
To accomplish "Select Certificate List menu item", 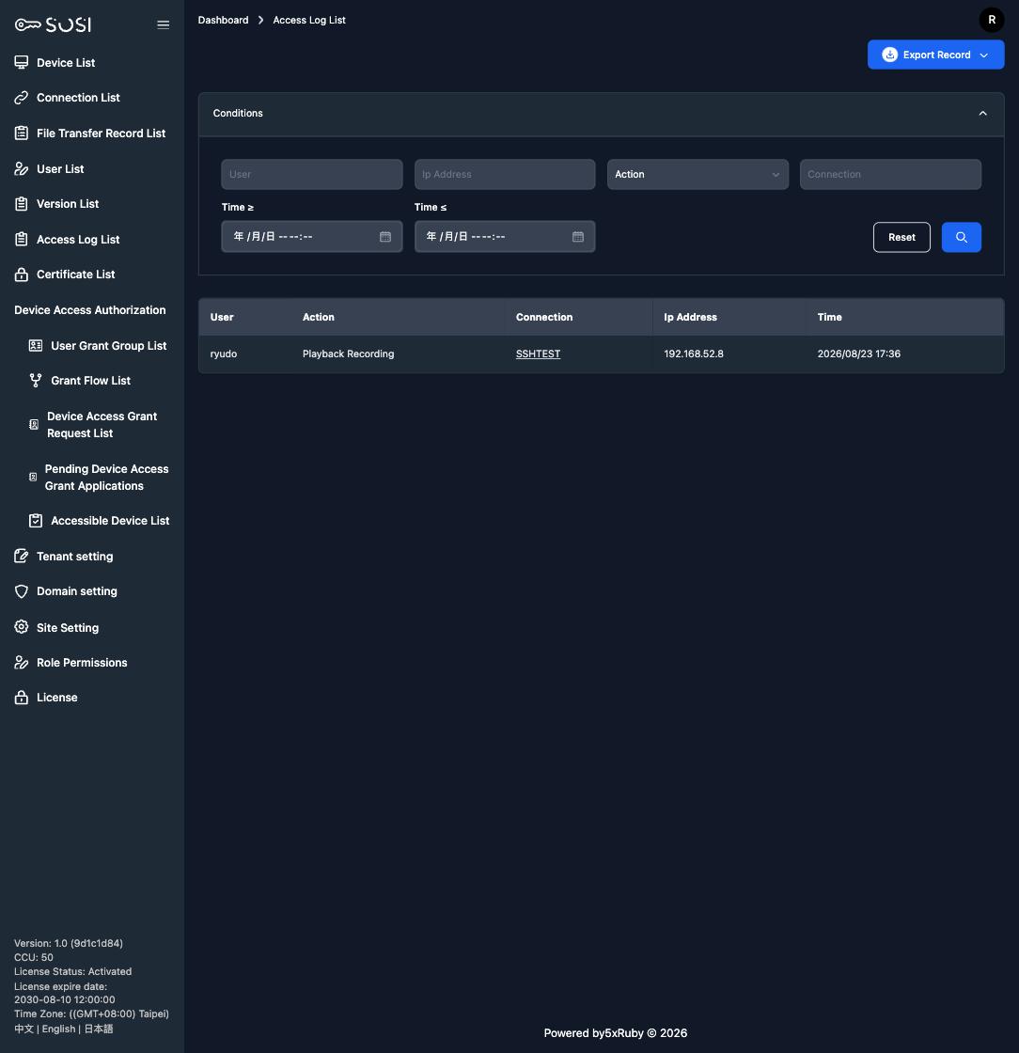I will click(76, 274).
